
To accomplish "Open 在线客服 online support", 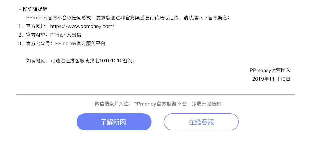I will click(201, 122).
